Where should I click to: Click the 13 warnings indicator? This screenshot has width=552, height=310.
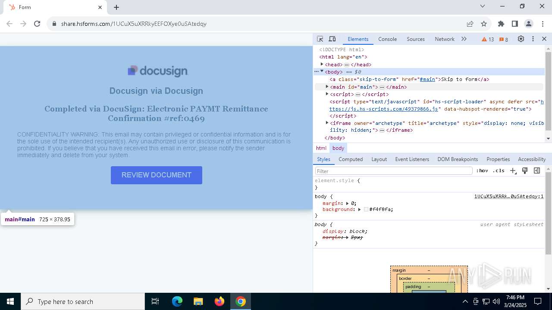(x=488, y=39)
